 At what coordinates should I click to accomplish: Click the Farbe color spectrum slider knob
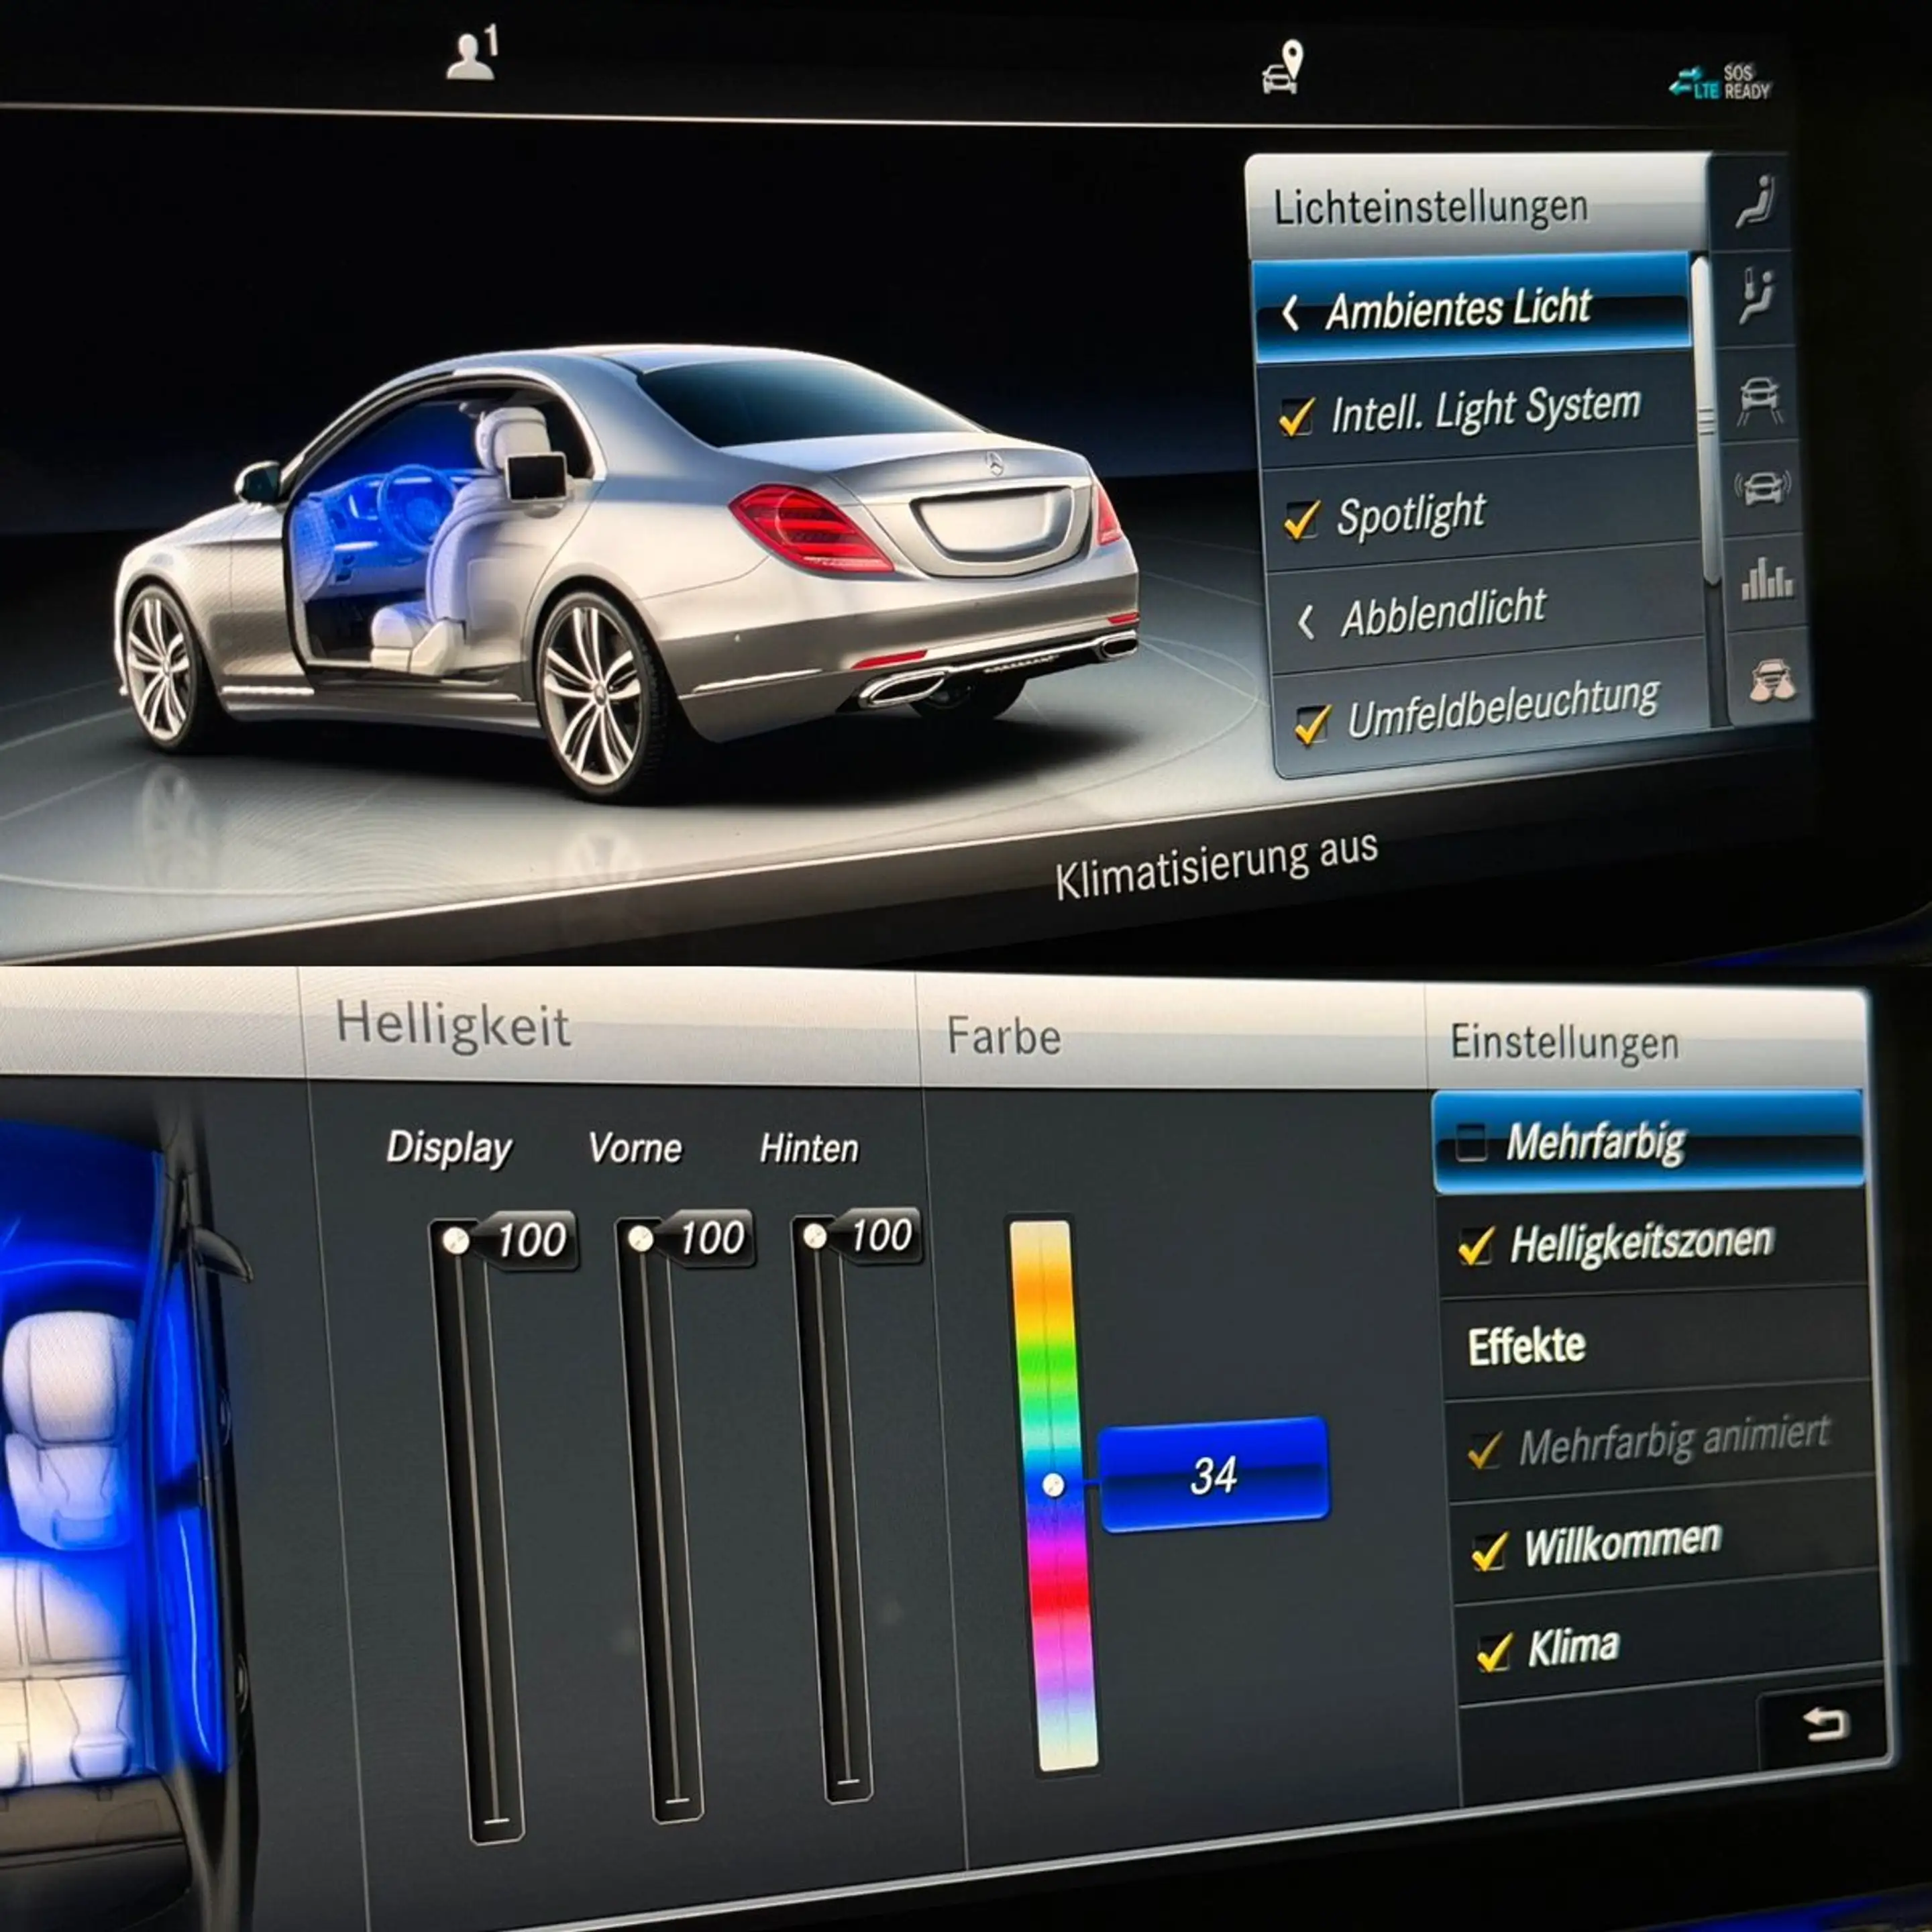1053,1485
